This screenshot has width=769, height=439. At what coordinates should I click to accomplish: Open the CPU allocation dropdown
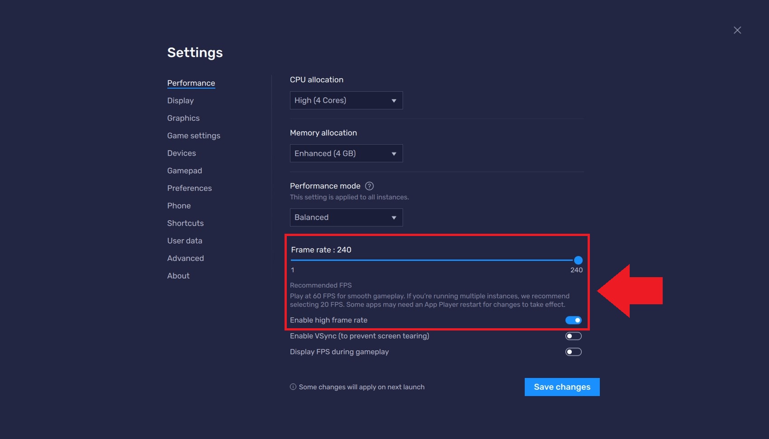click(346, 100)
